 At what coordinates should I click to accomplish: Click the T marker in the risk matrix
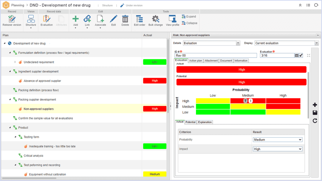tap(245, 101)
